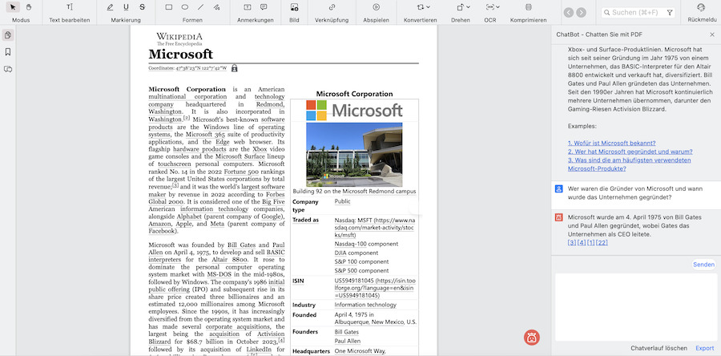Screen dimensions: 721x356
Task: Click the Microsoft logo image
Action: click(354, 111)
